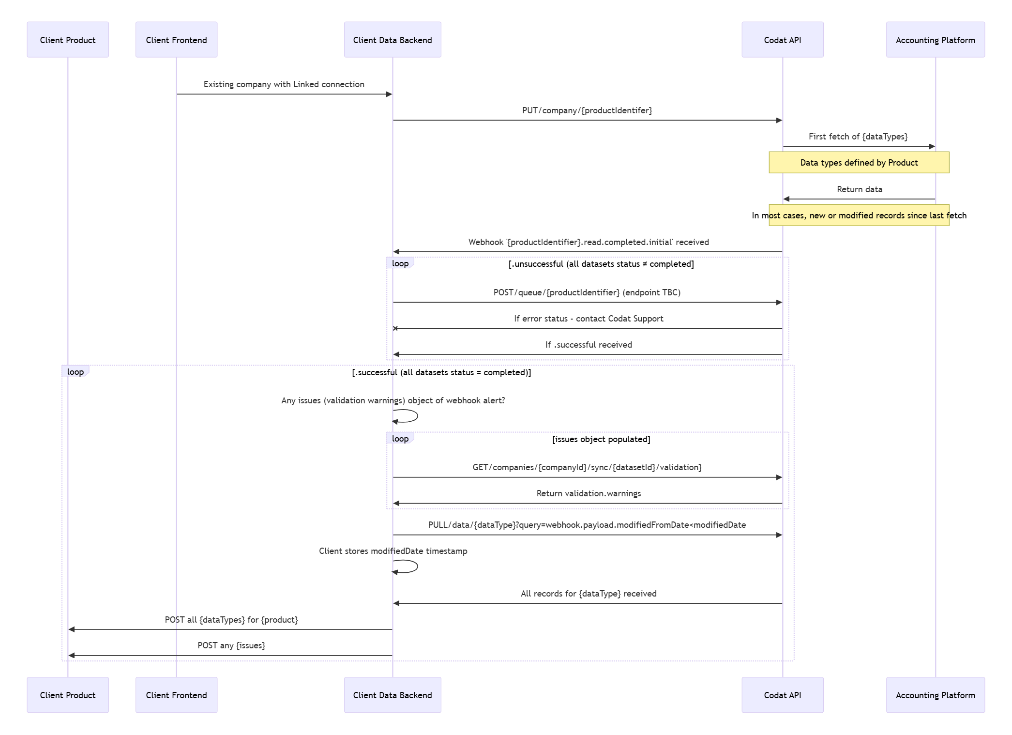Screen dimensions: 1012x735
Task: Expand the 'issues object populated' loop label
Action: tap(400, 438)
